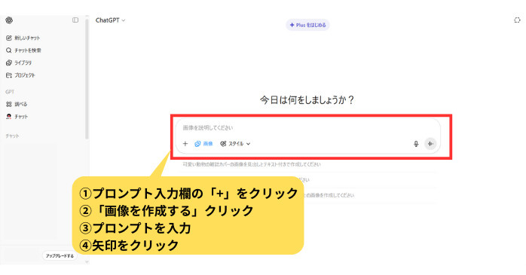Open 調べる under the GPT section
The width and height of the screenshot is (526, 275).
tap(17, 104)
